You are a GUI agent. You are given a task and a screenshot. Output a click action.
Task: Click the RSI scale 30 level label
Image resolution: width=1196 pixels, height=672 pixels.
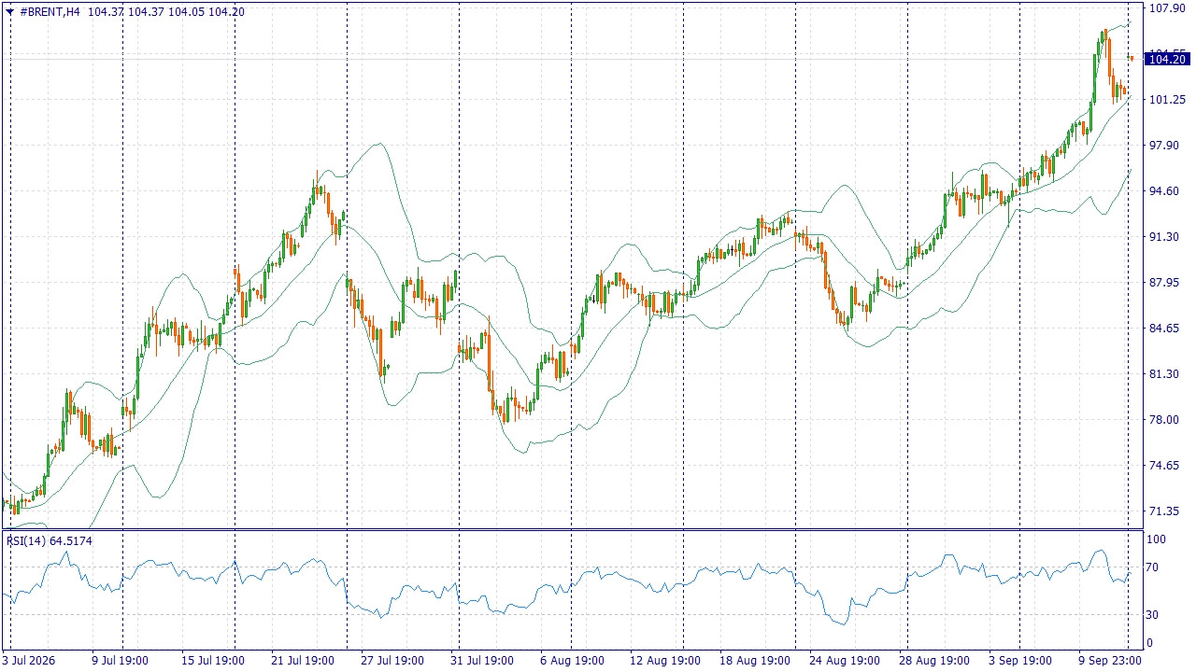(x=1154, y=615)
